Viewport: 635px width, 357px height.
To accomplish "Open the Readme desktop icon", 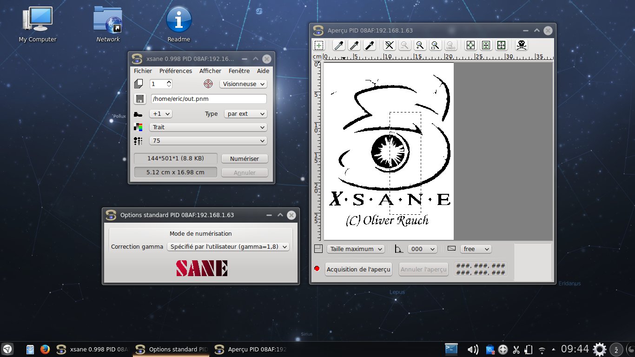I will [x=179, y=24].
